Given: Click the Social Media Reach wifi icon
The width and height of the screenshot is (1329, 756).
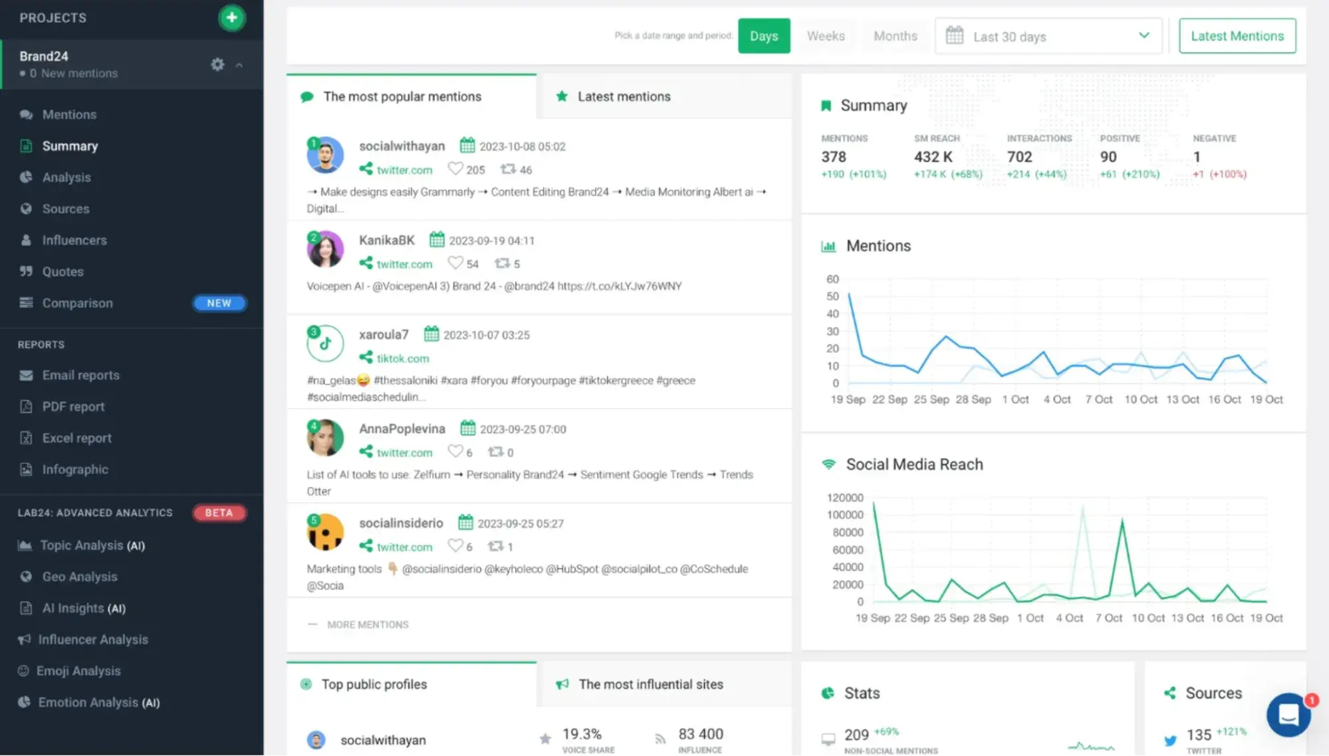Looking at the screenshot, I should (x=828, y=465).
